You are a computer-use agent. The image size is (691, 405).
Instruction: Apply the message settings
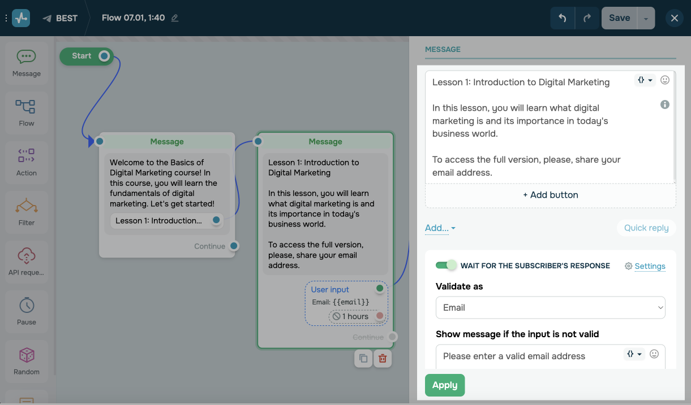coord(444,385)
